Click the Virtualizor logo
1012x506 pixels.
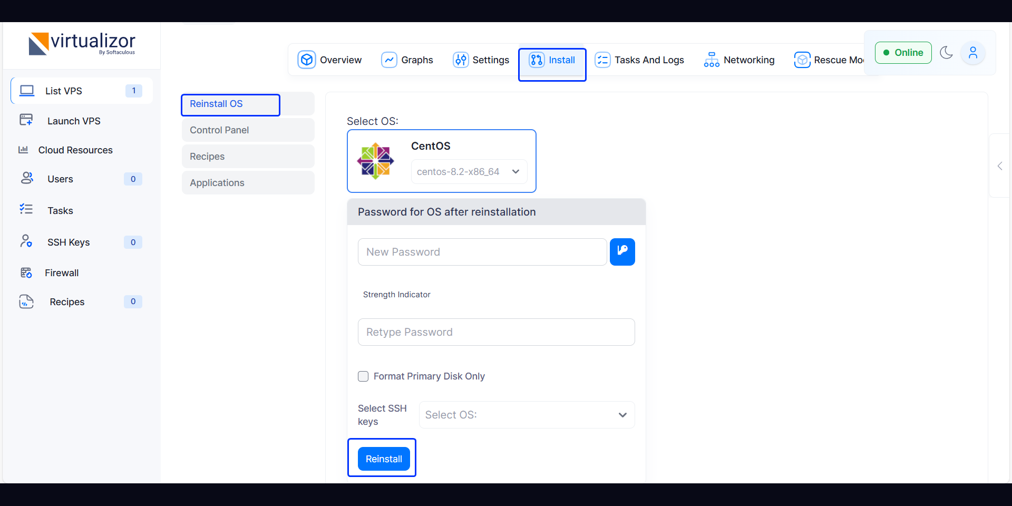(82, 44)
